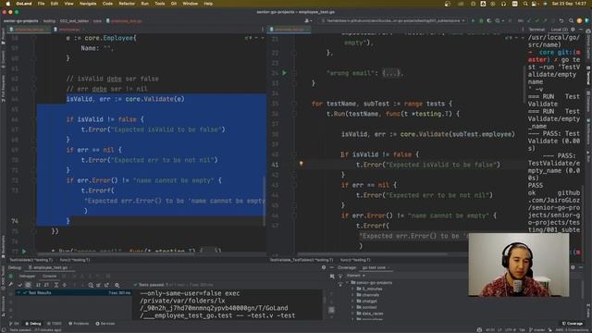592x333 pixels.
Task: Open Services tool window from the bottom bar
Action: click(x=105, y=324)
